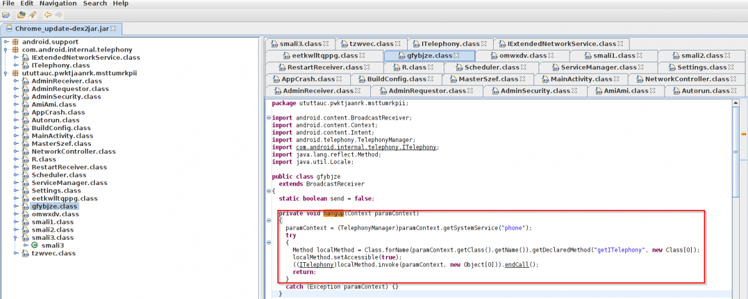Image resolution: width=748 pixels, height=299 pixels.
Task: Click the Backward navigation arrow icon
Action: (47, 15)
